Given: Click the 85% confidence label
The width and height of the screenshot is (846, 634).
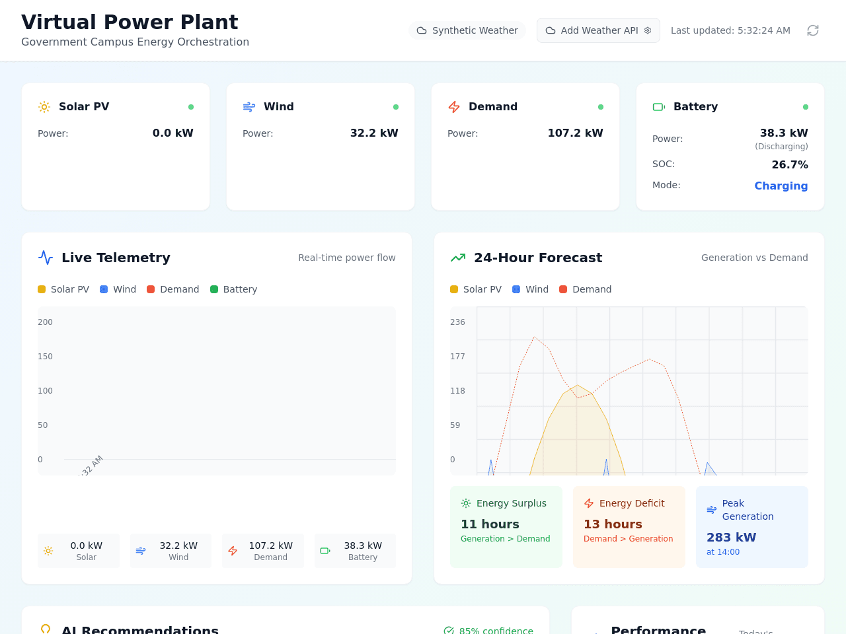Looking at the screenshot, I should [x=496, y=631].
